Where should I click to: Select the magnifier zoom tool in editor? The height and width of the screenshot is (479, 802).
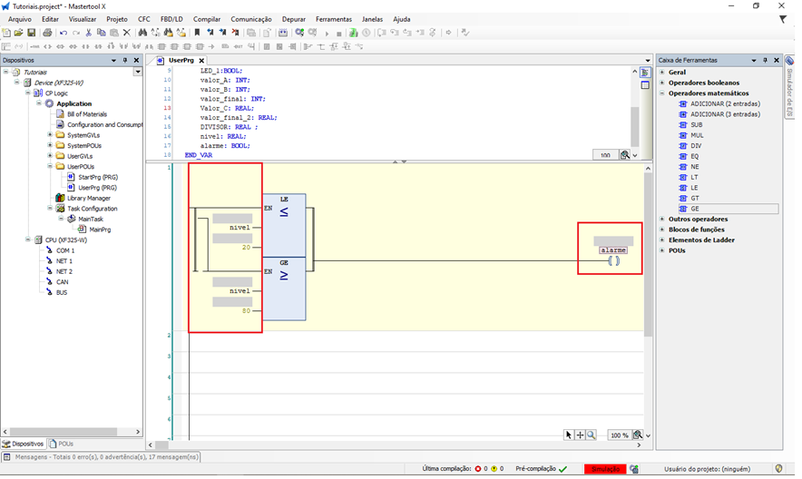point(591,435)
